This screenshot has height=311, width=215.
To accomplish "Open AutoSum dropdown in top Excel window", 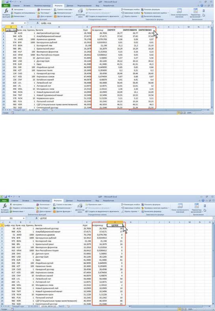I will (x=18, y=9).
